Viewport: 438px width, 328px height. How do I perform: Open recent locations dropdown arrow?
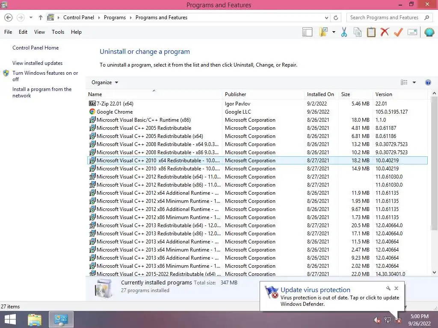click(x=31, y=18)
